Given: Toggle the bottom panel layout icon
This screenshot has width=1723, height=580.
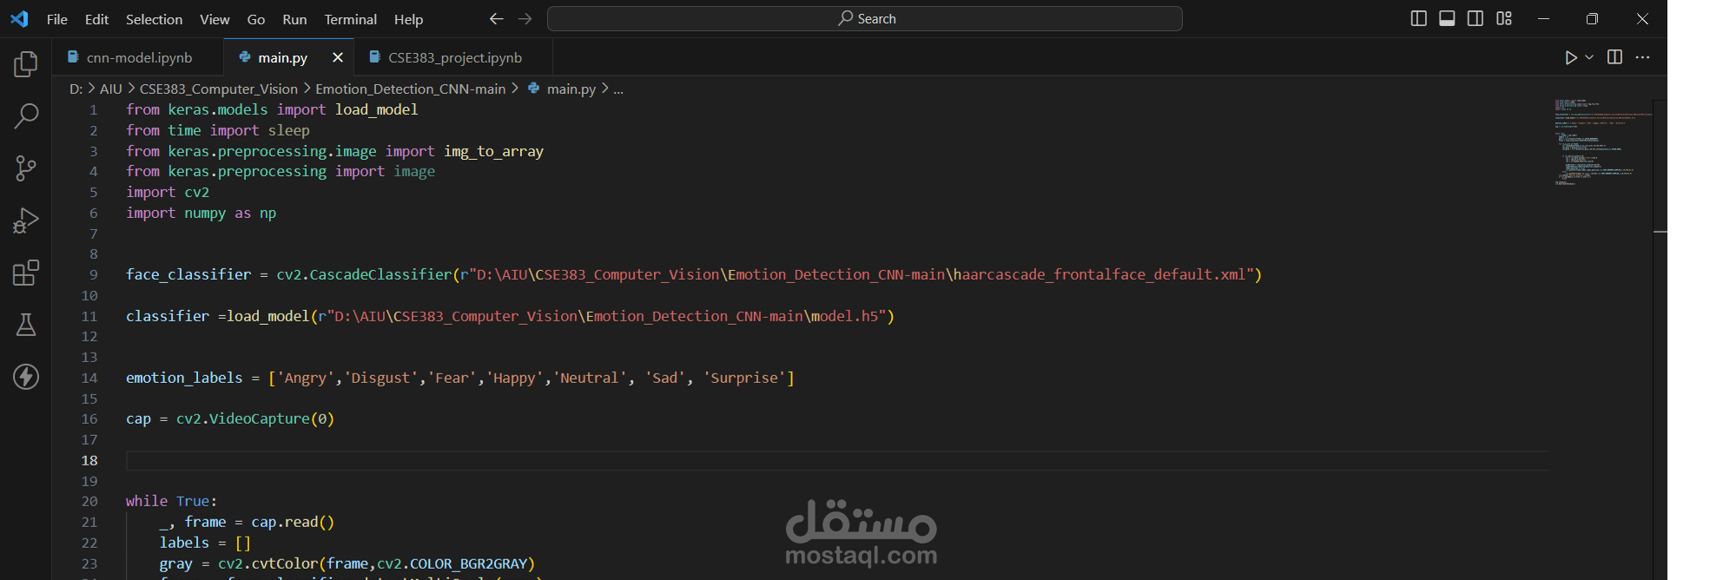Looking at the screenshot, I should 1447,18.
